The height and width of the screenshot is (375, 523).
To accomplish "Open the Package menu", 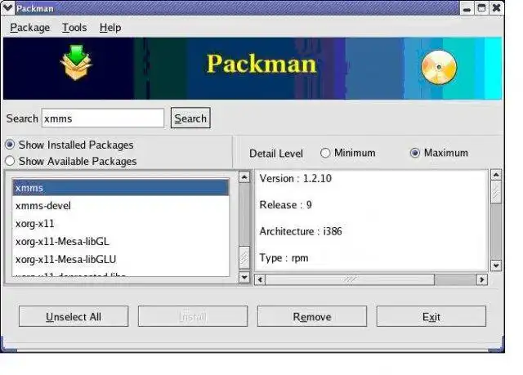I will (29, 28).
